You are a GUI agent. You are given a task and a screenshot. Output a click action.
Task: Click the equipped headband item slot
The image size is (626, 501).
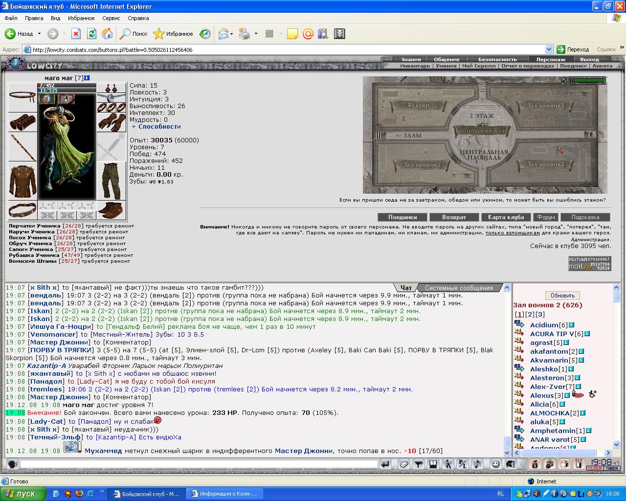(x=22, y=97)
